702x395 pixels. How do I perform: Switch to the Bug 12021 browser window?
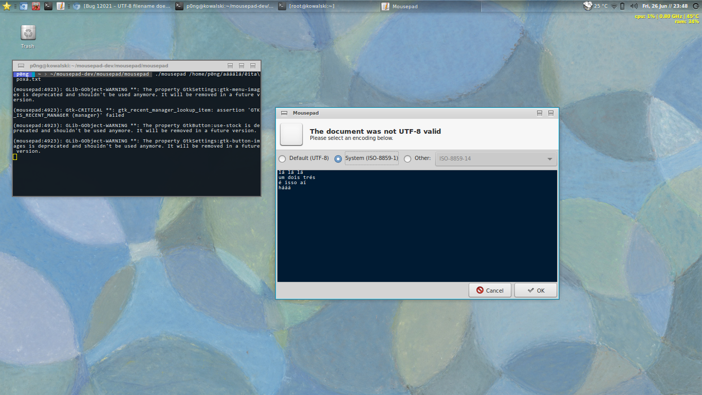tap(122, 6)
